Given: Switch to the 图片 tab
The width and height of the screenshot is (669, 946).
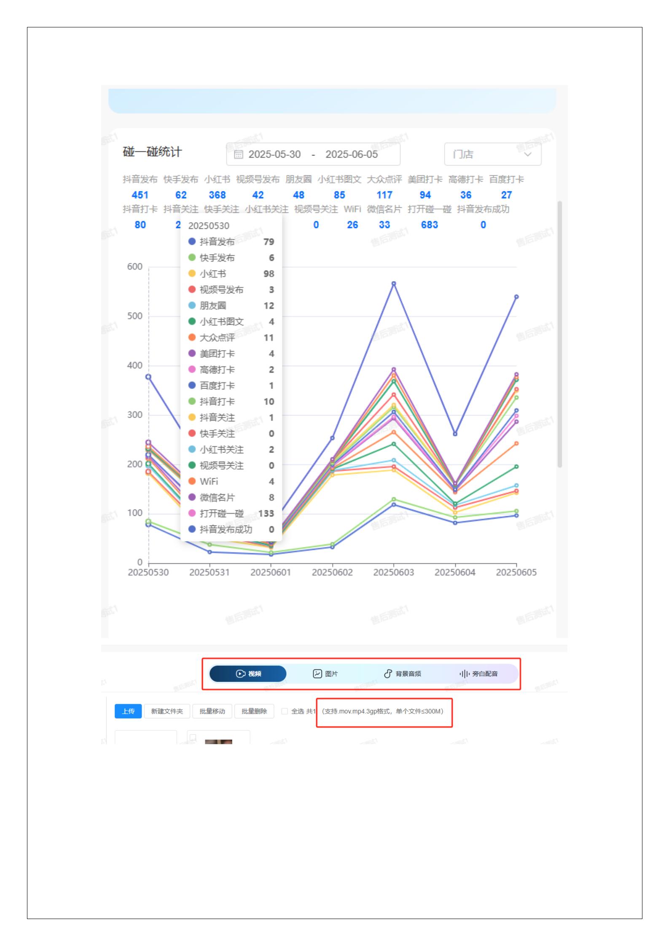Looking at the screenshot, I should point(325,673).
